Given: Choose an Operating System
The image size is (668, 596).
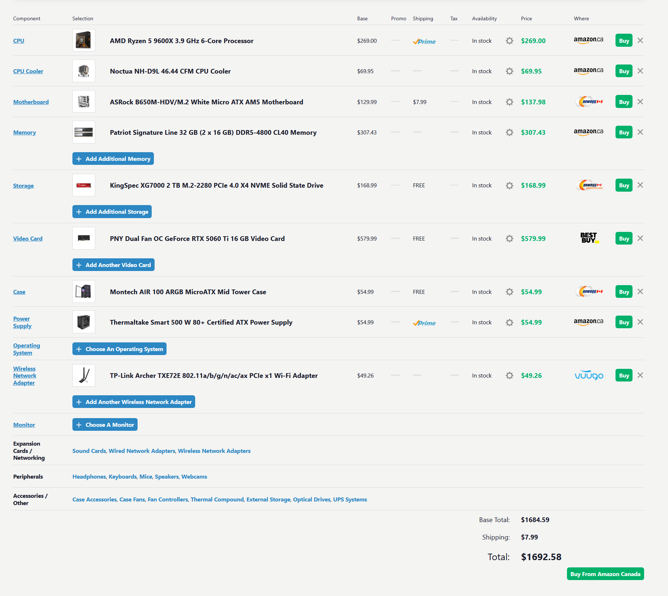Looking at the screenshot, I should [119, 349].
